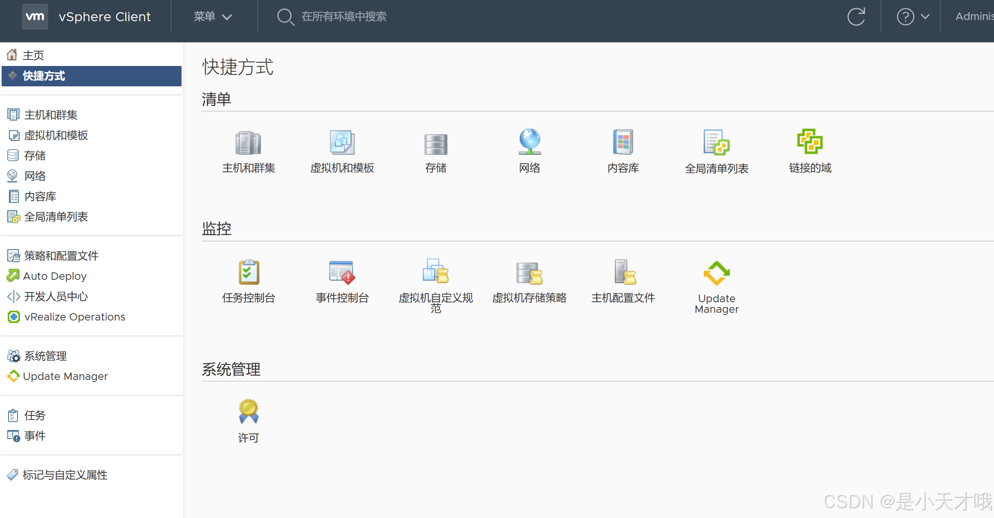Open Update Manager shortcut under 监控
The width and height of the screenshot is (994, 518).
716,273
